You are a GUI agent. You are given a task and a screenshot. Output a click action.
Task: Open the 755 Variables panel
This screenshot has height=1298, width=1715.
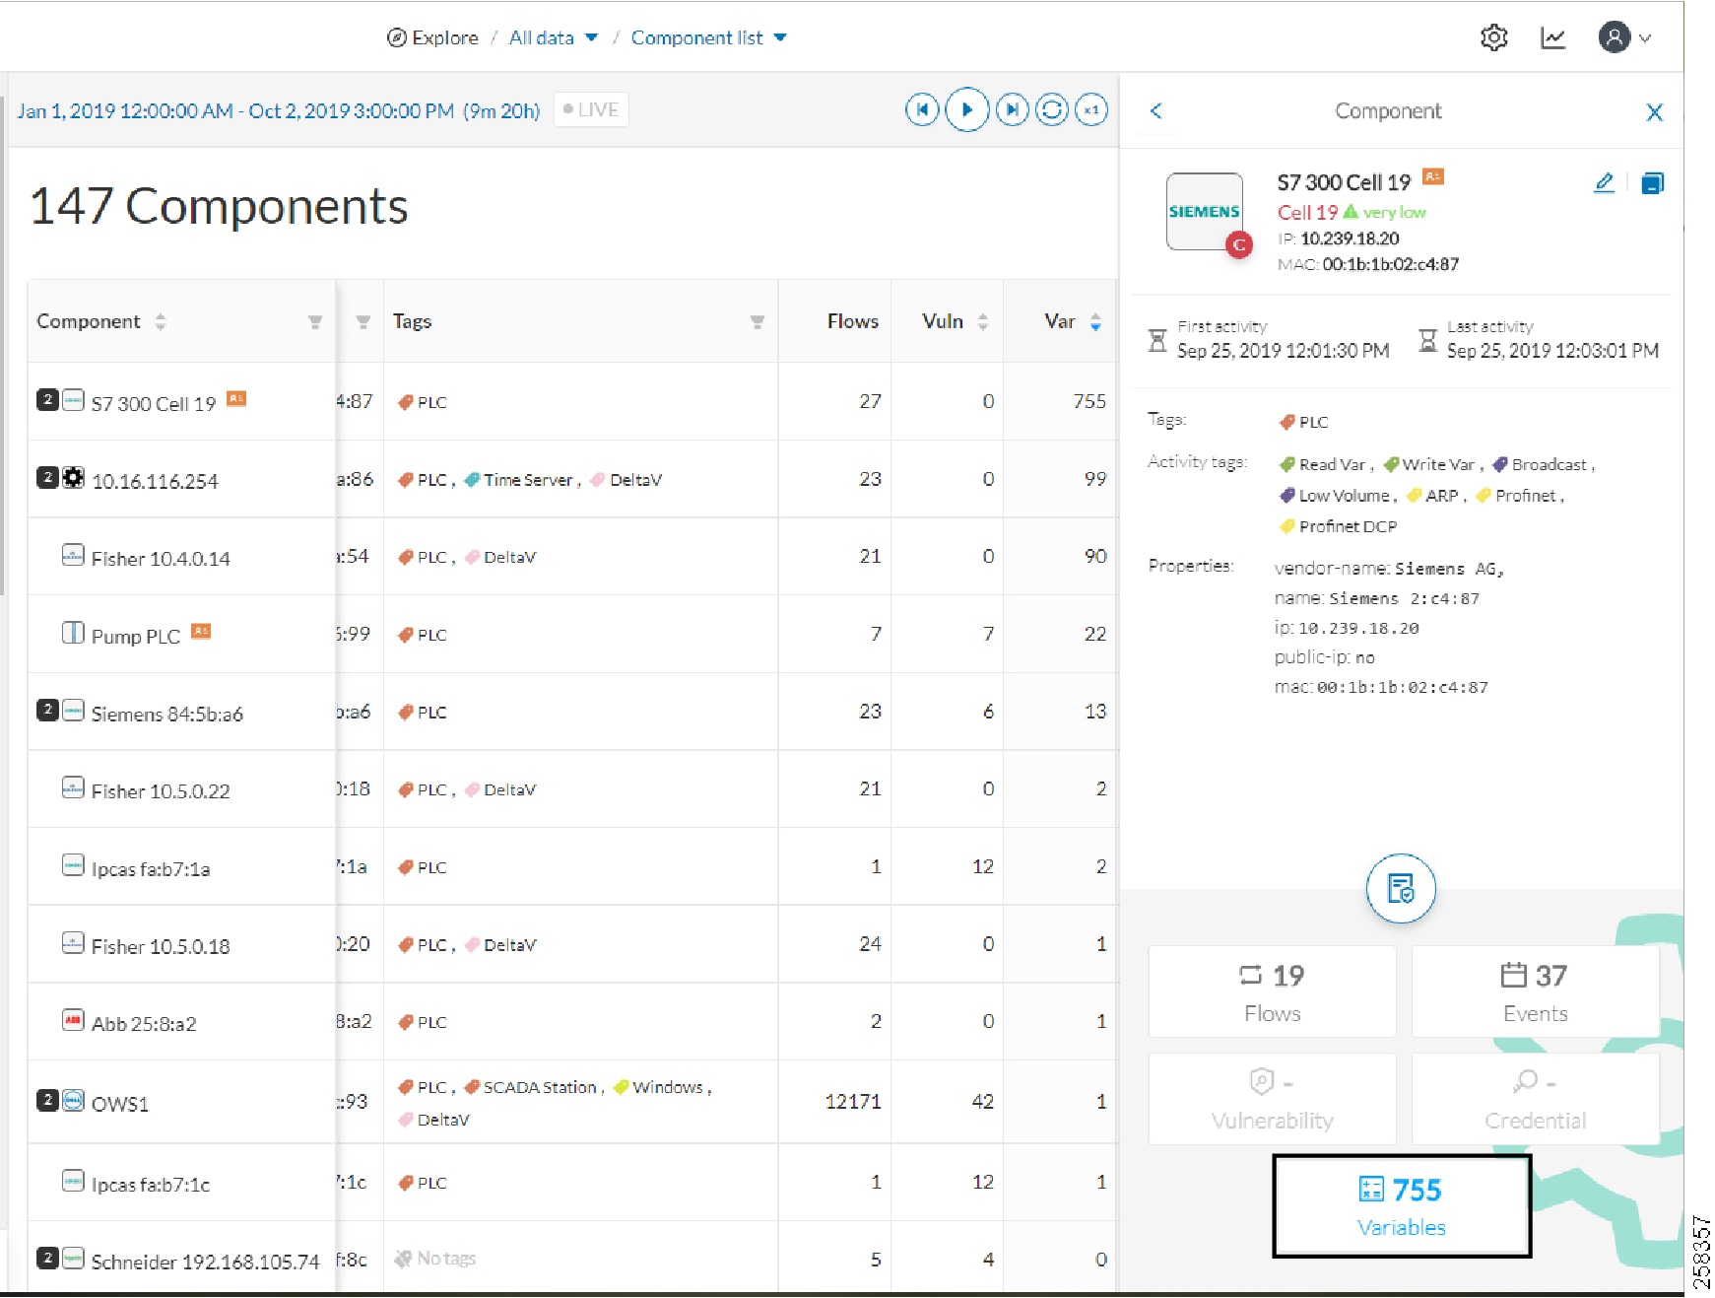[x=1402, y=1204]
